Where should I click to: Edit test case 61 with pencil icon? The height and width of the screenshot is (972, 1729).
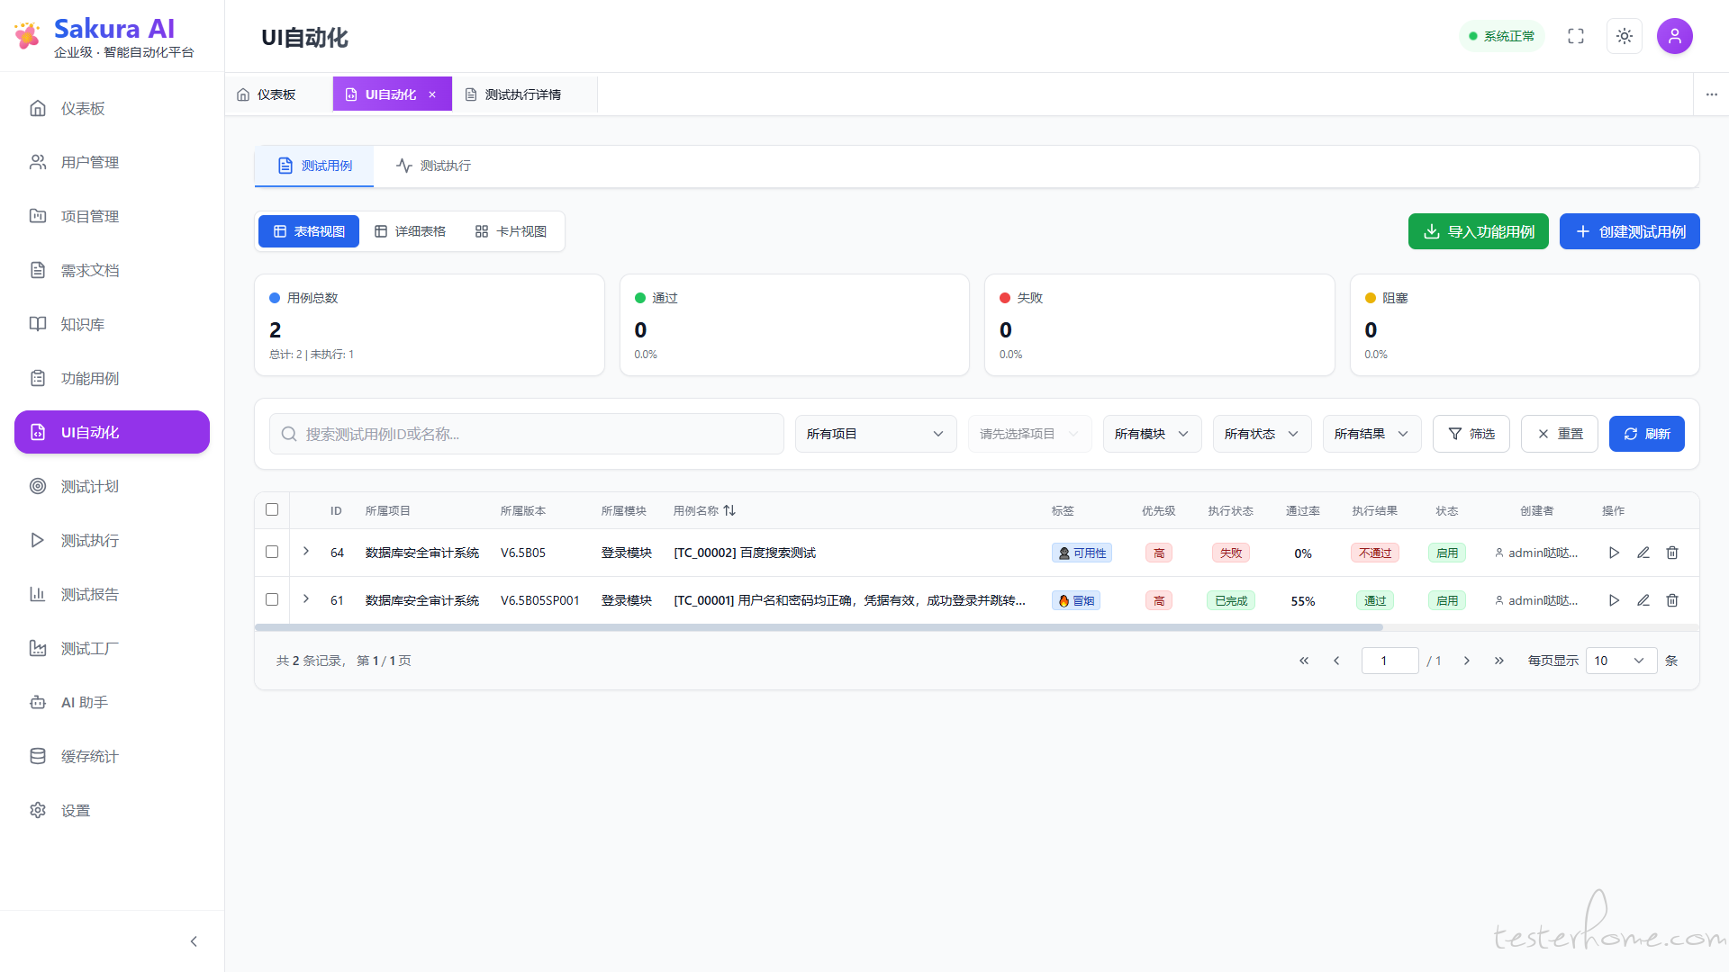tap(1643, 600)
